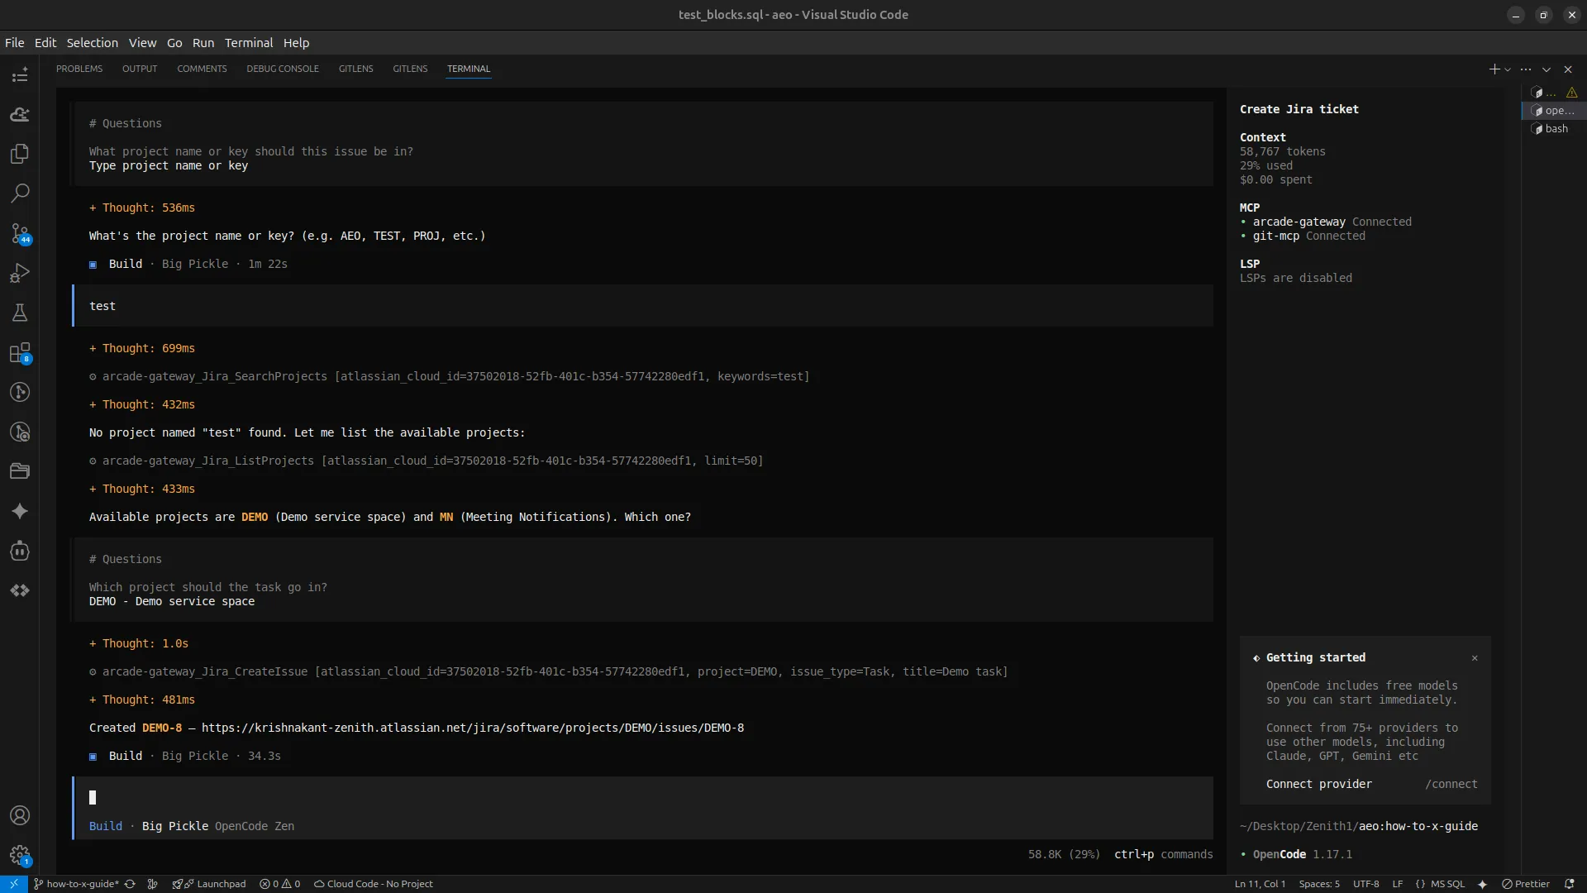Open the File menu
This screenshot has height=893, width=1587.
click(x=15, y=43)
